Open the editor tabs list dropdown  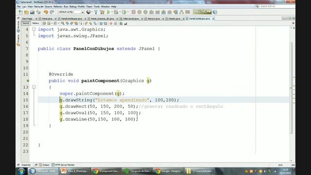point(290,18)
